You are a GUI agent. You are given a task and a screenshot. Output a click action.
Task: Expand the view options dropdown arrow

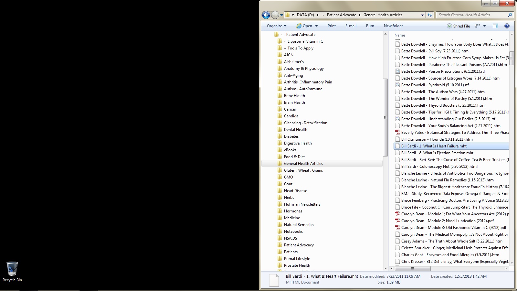point(484,26)
